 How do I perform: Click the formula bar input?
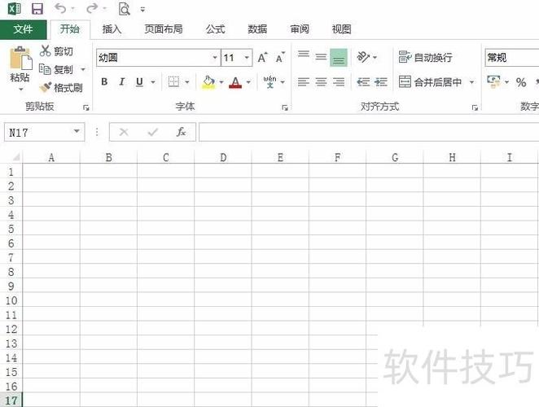(x=369, y=132)
